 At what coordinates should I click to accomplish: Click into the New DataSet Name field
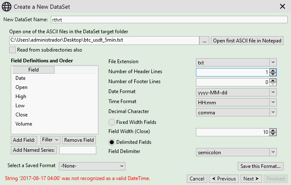[169, 20]
